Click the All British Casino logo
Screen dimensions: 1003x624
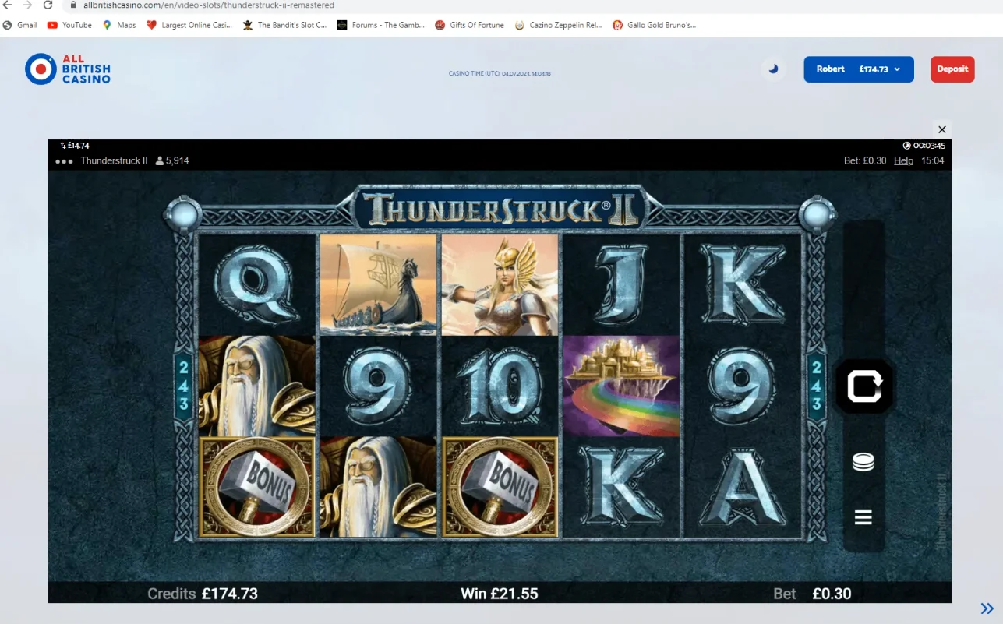point(68,69)
